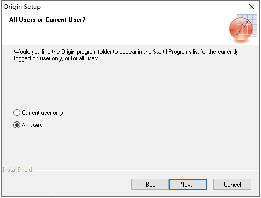Click 'logged on user only' description line
This screenshot has width=261, height=198.
coord(57,58)
